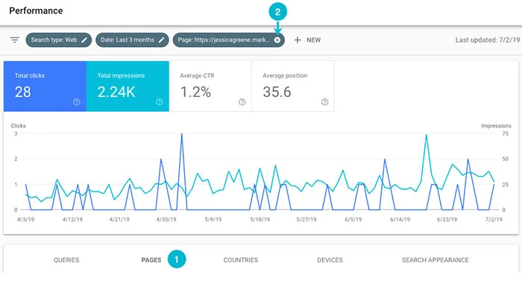Screen dimensions: 522x281
Task: Open the filter list icon
Action: (x=15, y=40)
